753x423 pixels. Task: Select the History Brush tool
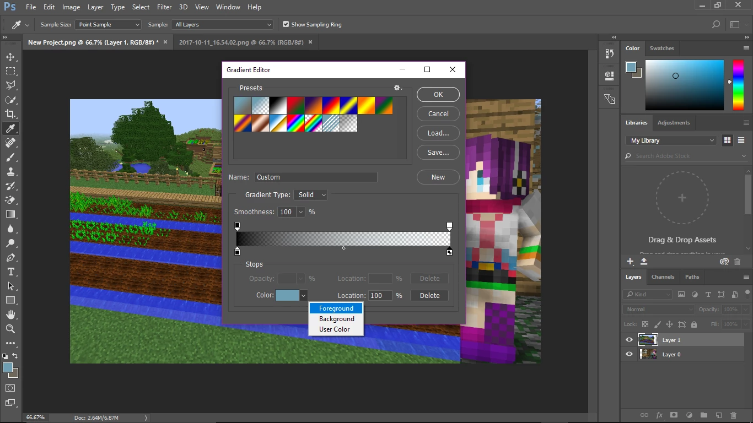tap(10, 186)
